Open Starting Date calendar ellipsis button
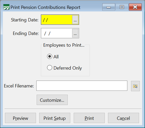This screenshot has height=128, width=145. (x=75, y=20)
